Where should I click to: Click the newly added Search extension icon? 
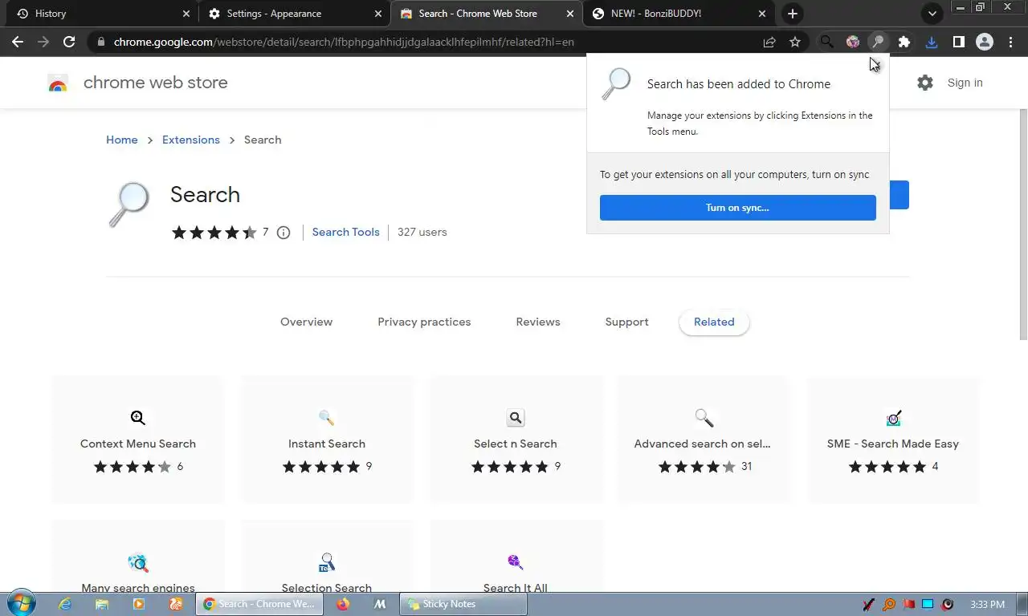pyautogui.click(x=879, y=42)
